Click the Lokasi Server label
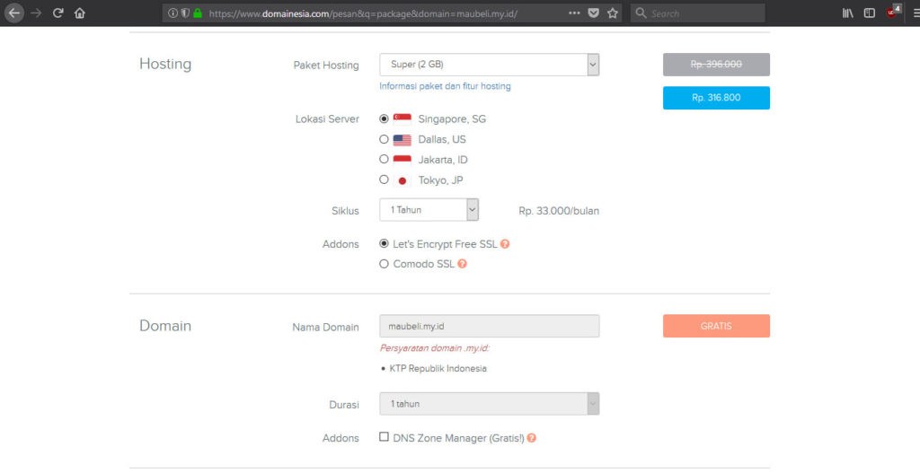Screen dimensions: 920x473 [x=327, y=119]
